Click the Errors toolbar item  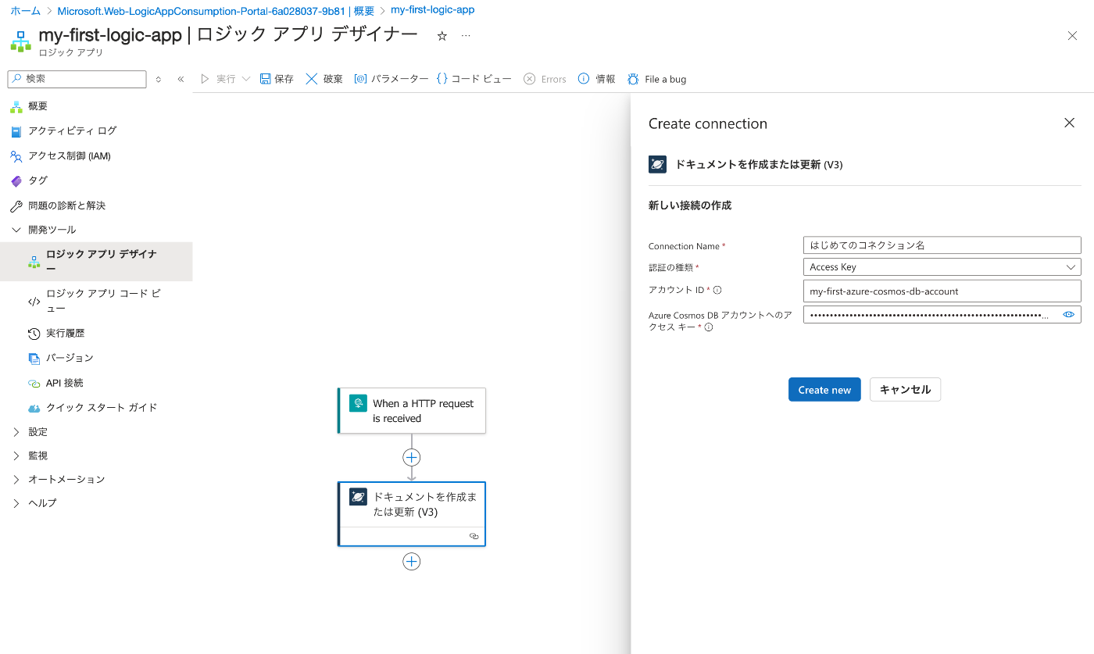pyautogui.click(x=545, y=79)
